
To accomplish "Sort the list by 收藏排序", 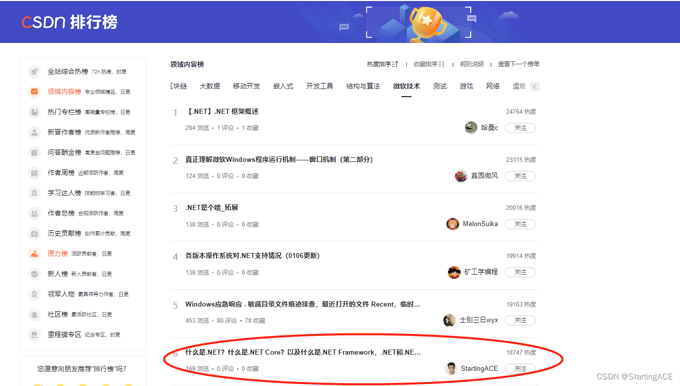I will tap(429, 64).
